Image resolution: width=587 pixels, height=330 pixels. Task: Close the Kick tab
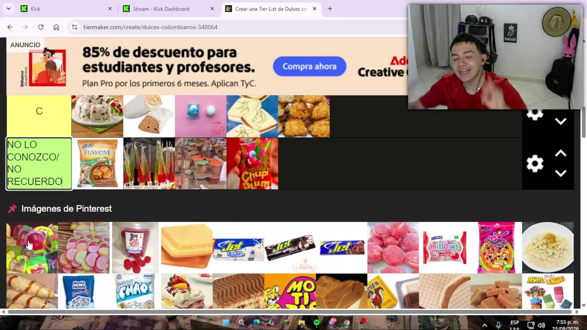point(110,9)
